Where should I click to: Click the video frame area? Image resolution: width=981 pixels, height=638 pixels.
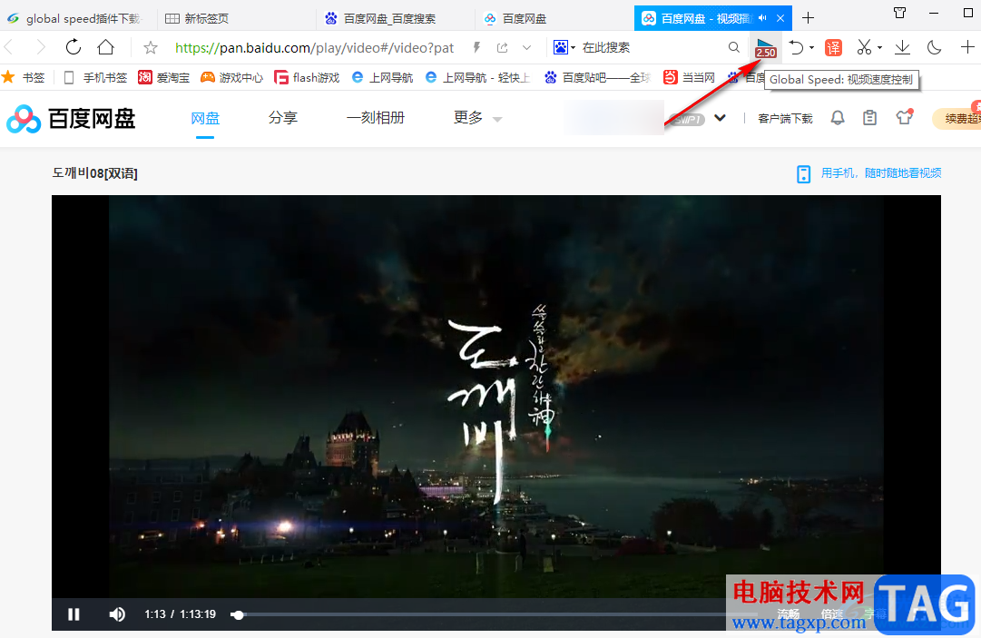[x=495, y=396]
